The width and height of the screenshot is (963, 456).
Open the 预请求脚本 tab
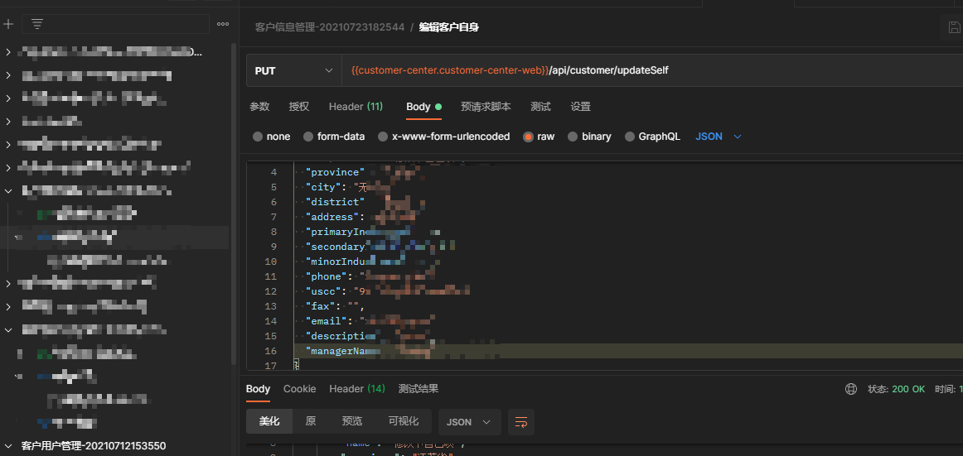(x=486, y=107)
